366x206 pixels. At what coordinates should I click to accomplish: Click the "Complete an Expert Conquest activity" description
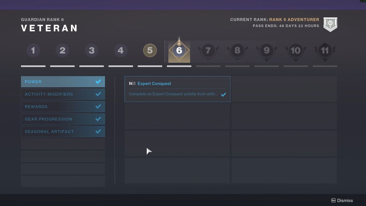pos(173,94)
